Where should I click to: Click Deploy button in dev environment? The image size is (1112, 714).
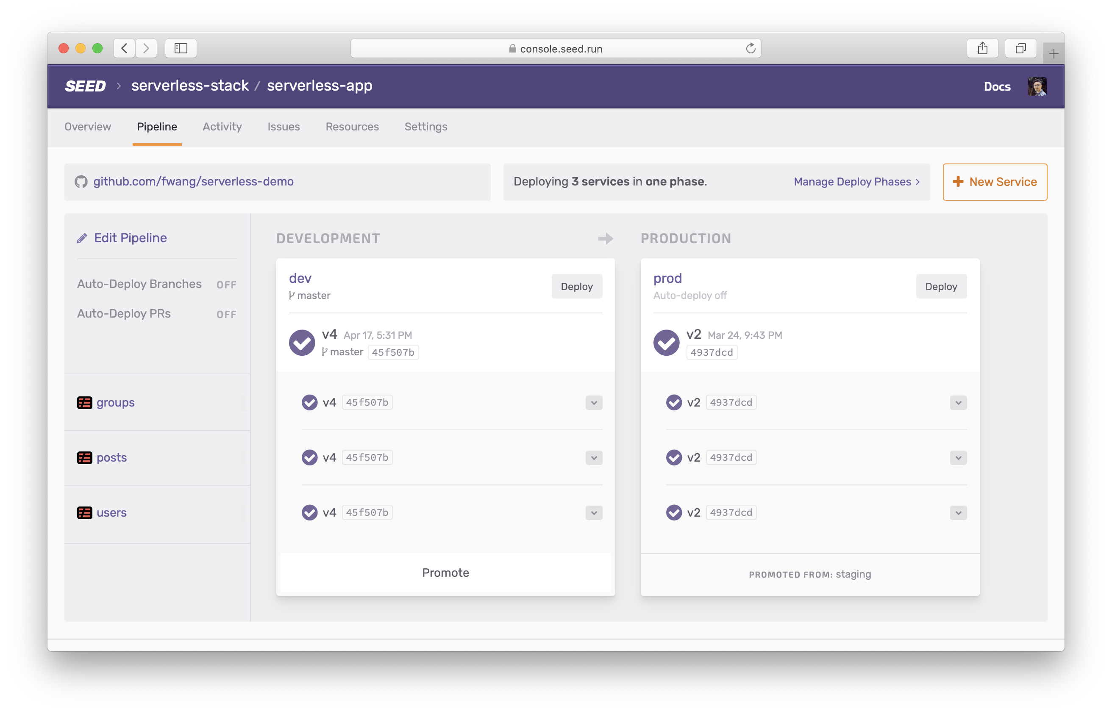pos(576,286)
